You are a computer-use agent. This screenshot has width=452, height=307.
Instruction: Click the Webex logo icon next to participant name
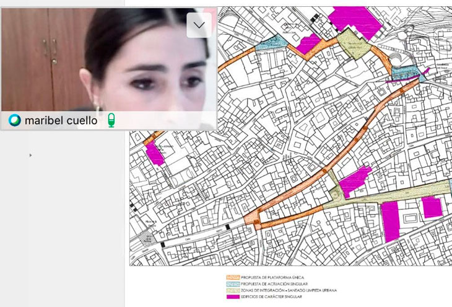pos(15,120)
